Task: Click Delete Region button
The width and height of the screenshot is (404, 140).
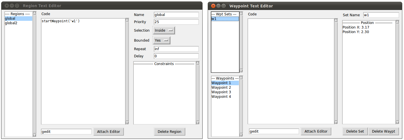Action: click(x=169, y=131)
